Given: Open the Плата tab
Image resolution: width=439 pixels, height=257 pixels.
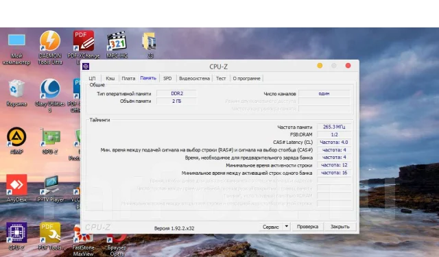Looking at the screenshot, I should coord(128,78).
